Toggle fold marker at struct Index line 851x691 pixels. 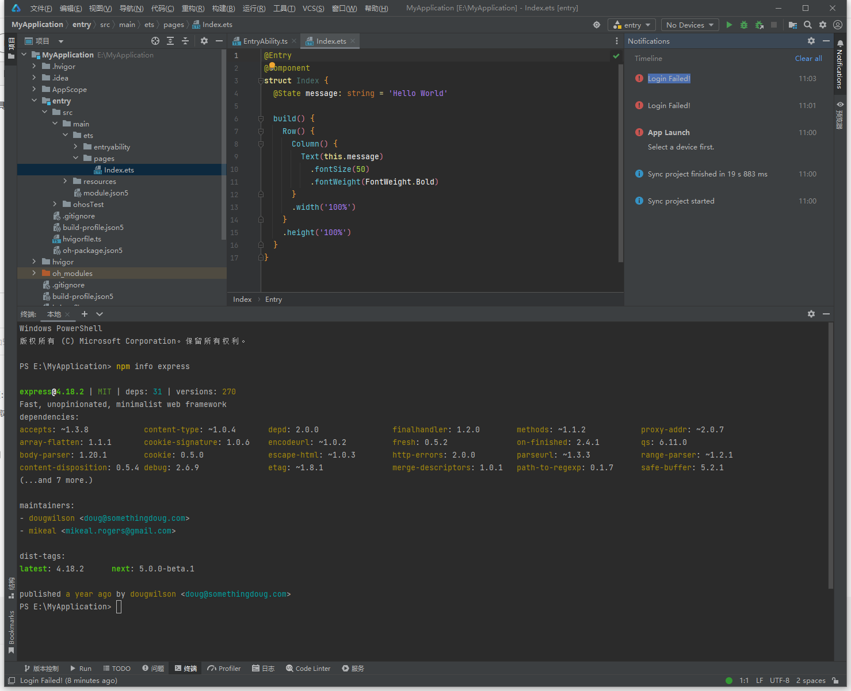point(261,80)
